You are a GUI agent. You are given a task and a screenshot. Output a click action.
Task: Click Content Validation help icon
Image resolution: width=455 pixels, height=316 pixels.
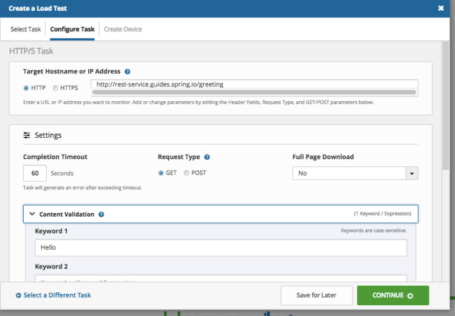tap(101, 214)
